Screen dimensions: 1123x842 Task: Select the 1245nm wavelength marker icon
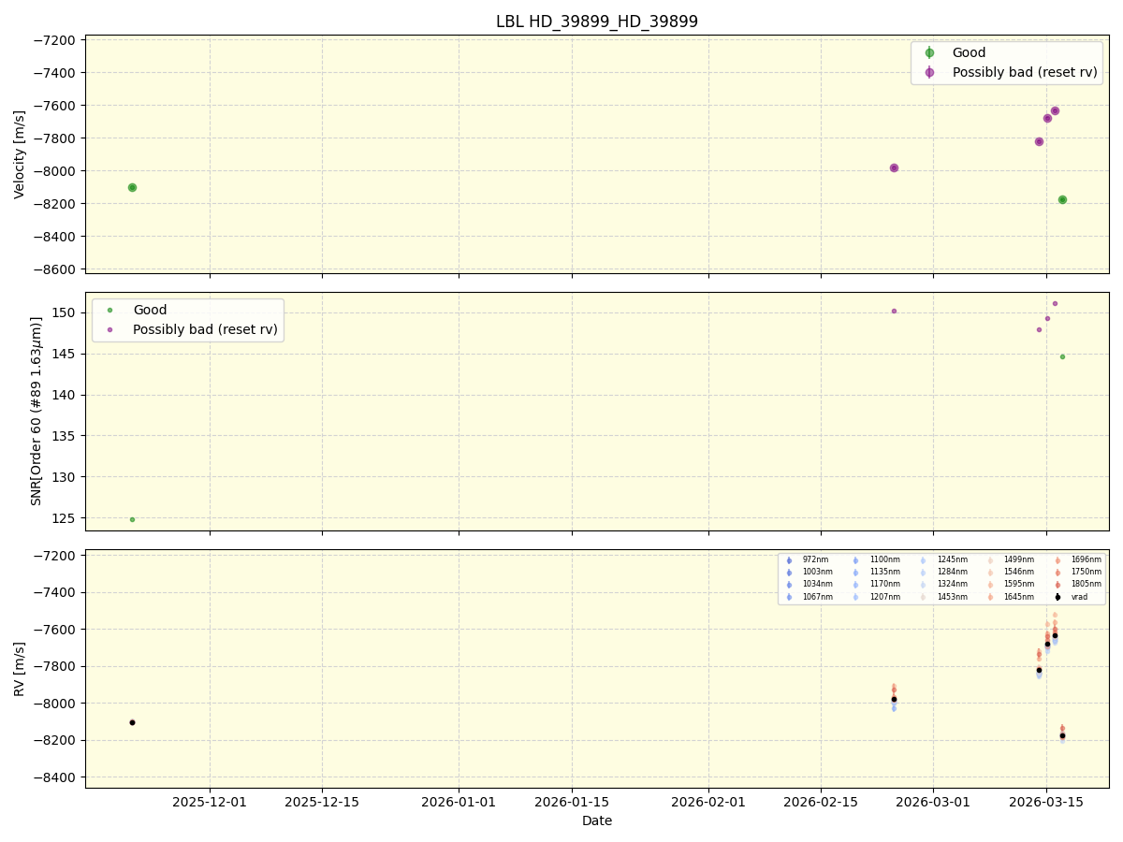tap(922, 559)
